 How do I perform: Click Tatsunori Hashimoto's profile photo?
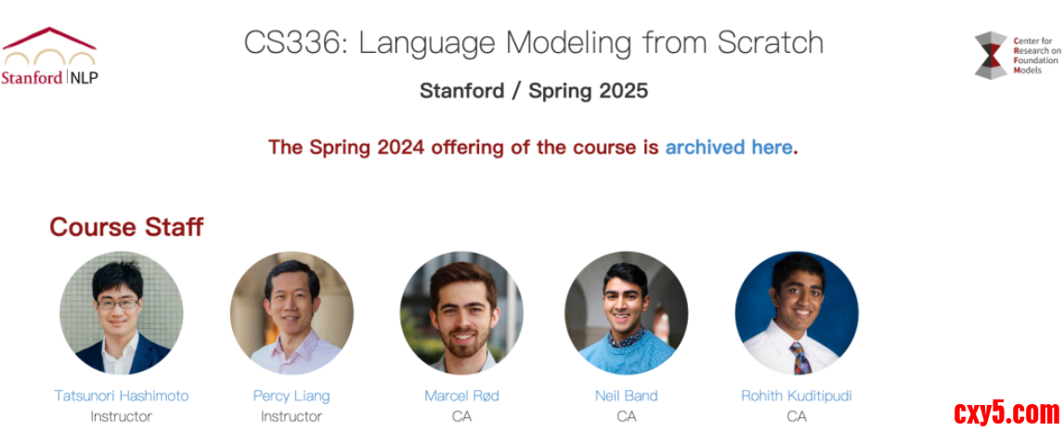[x=121, y=313]
